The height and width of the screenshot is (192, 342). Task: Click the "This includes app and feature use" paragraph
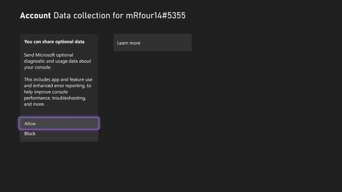(x=58, y=91)
